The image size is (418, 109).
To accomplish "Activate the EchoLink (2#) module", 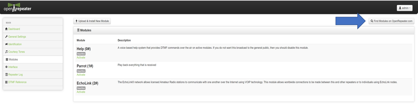I will (x=81, y=92).
